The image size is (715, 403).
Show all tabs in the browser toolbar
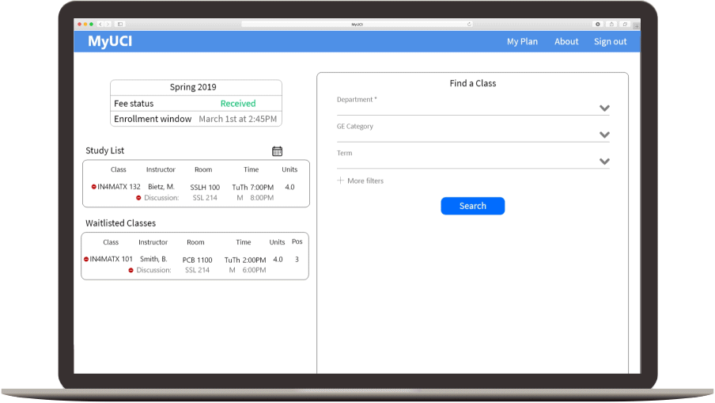click(x=625, y=25)
